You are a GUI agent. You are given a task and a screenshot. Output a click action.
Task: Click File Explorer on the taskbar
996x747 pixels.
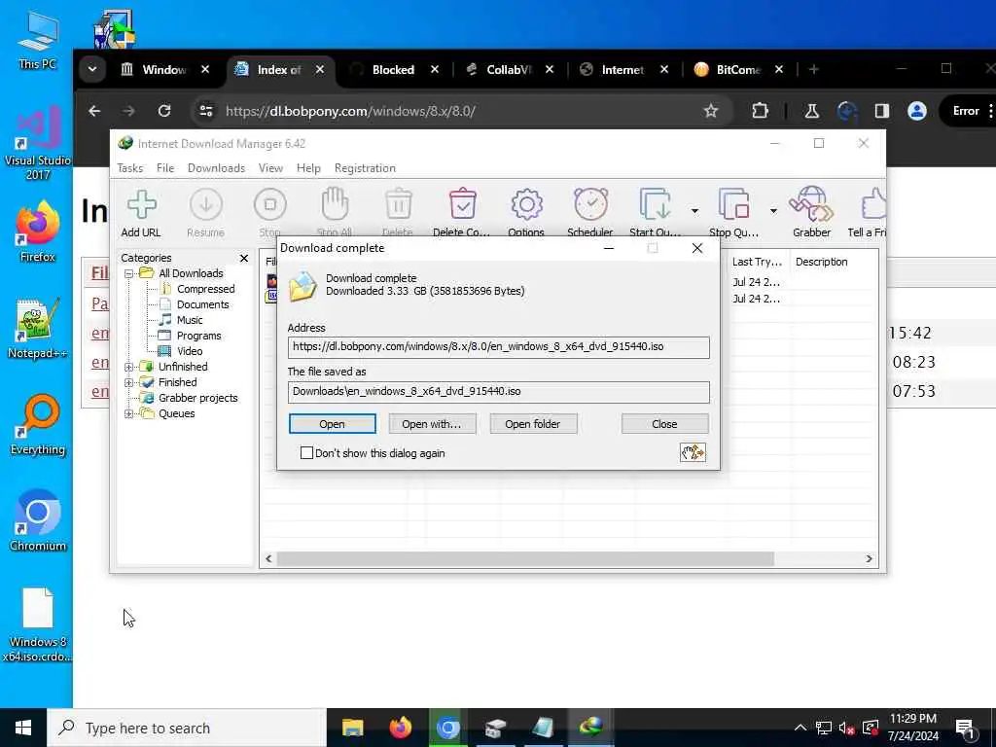click(352, 728)
